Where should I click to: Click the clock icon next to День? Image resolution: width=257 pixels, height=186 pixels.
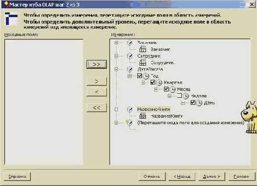[x=199, y=103]
